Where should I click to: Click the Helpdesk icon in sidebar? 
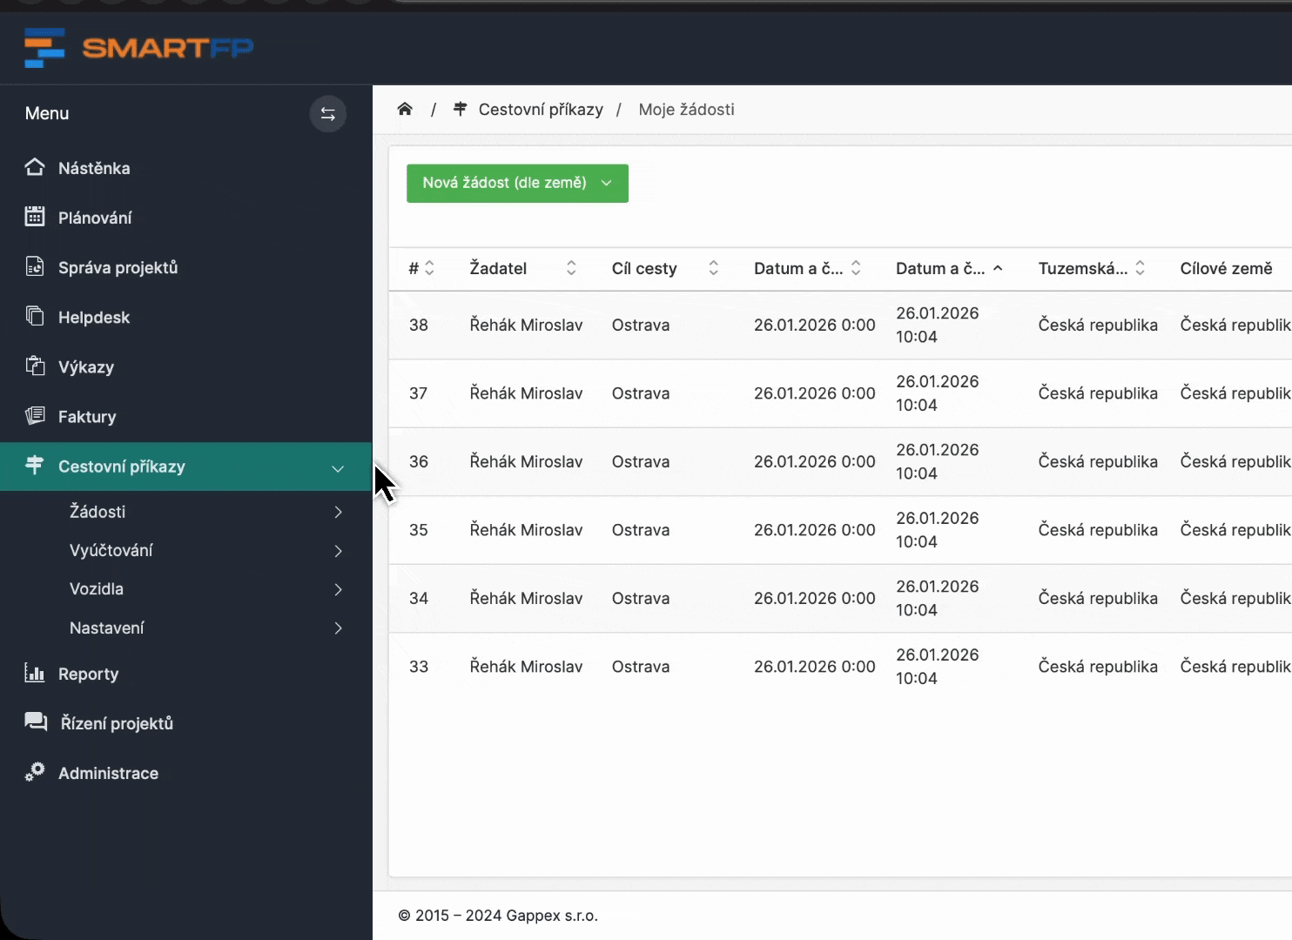pyautogui.click(x=35, y=317)
